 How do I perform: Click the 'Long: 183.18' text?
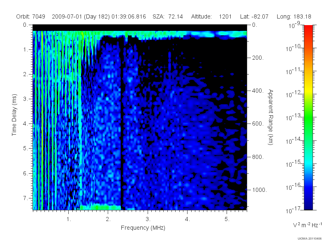click(294, 16)
